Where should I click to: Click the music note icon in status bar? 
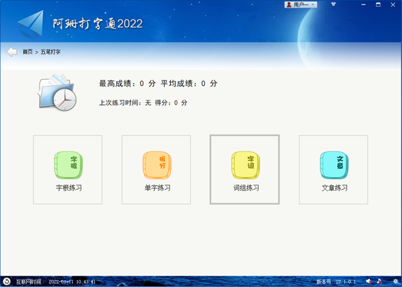(379, 281)
